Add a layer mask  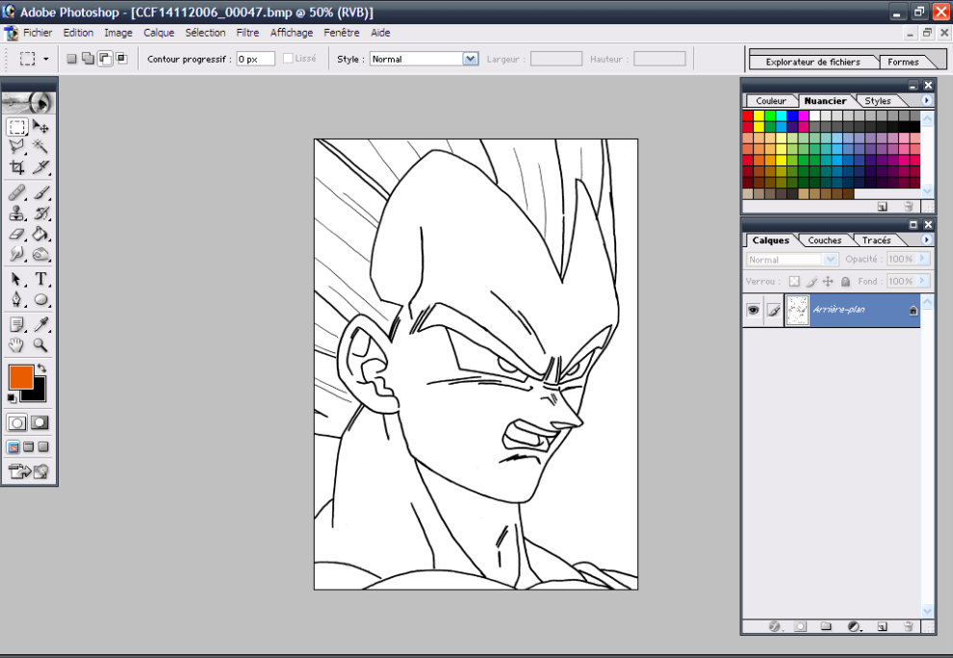(x=801, y=626)
